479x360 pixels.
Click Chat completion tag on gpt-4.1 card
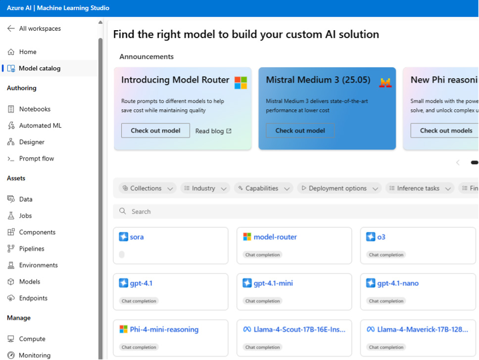point(139,301)
